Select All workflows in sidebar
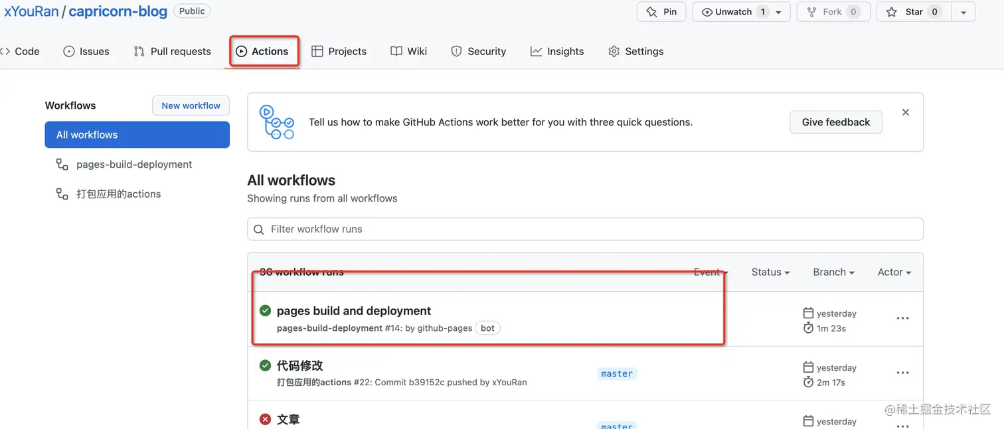 137,135
